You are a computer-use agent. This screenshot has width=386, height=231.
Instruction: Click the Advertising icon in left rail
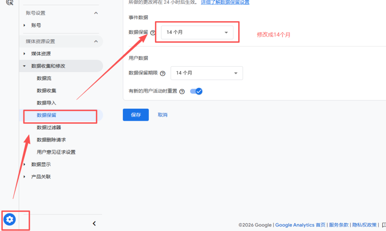(x=10, y=2)
